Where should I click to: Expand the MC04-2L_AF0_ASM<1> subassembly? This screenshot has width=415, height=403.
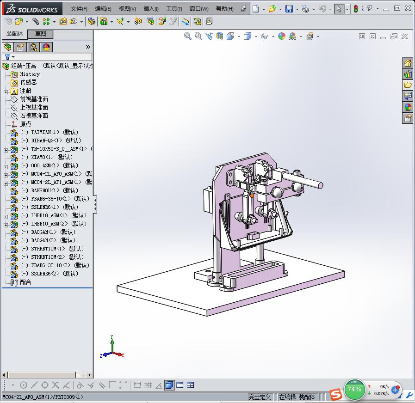point(6,175)
